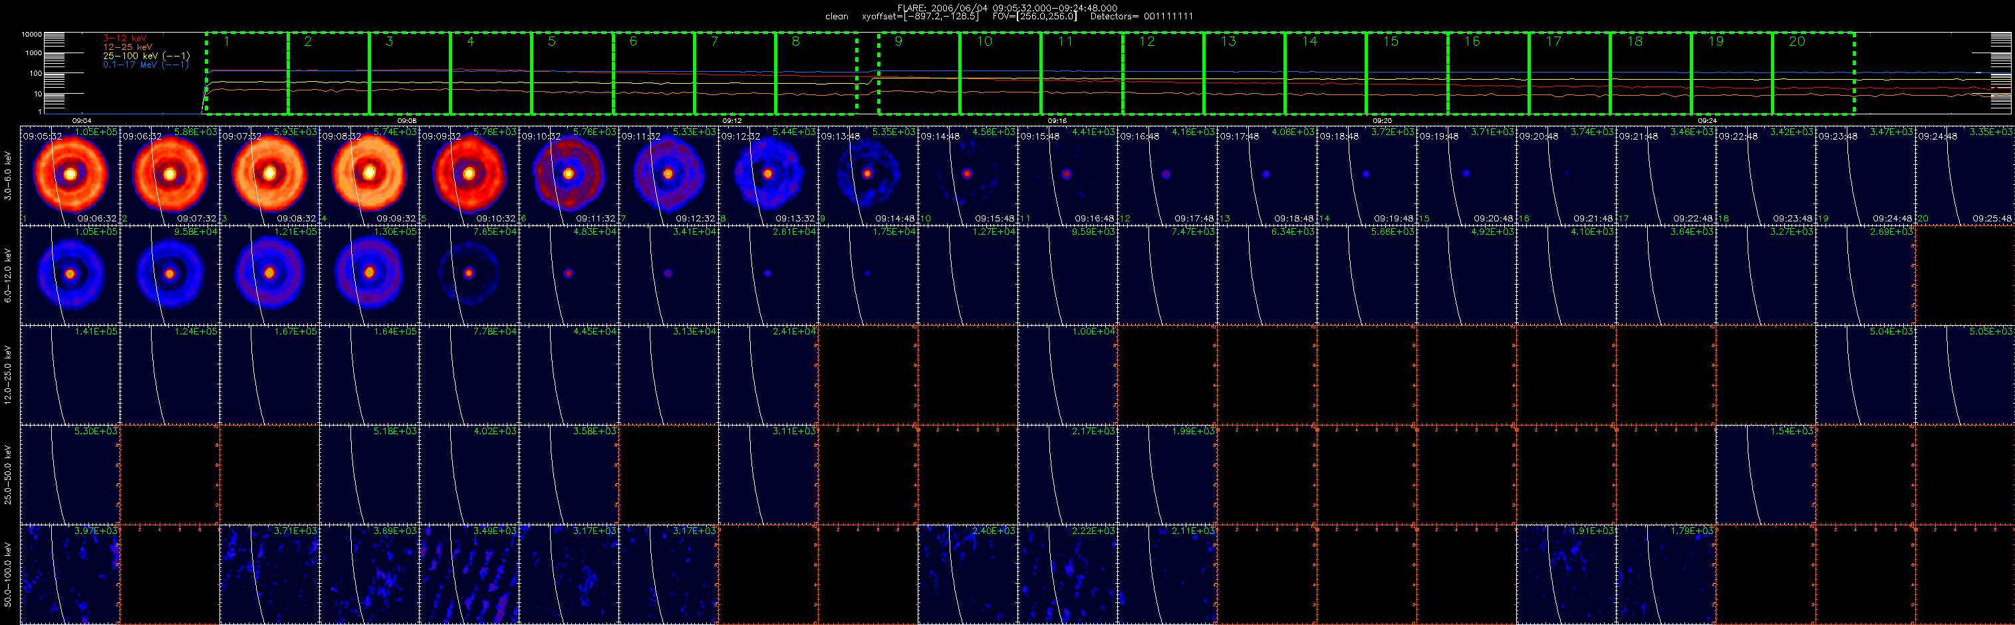
Task: Open the 6-12 keV image with peak 1.30E+05
Action: click(369, 275)
